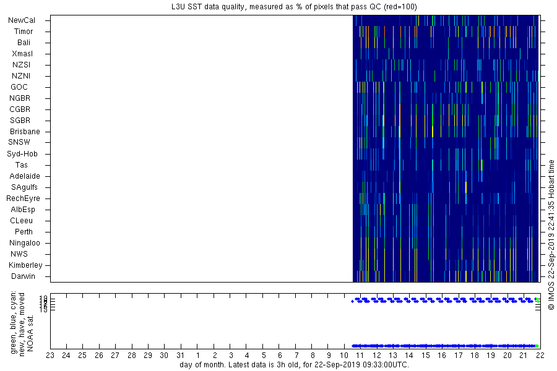Select the NZSI row label
This screenshot has width=557, height=371.
[21, 65]
